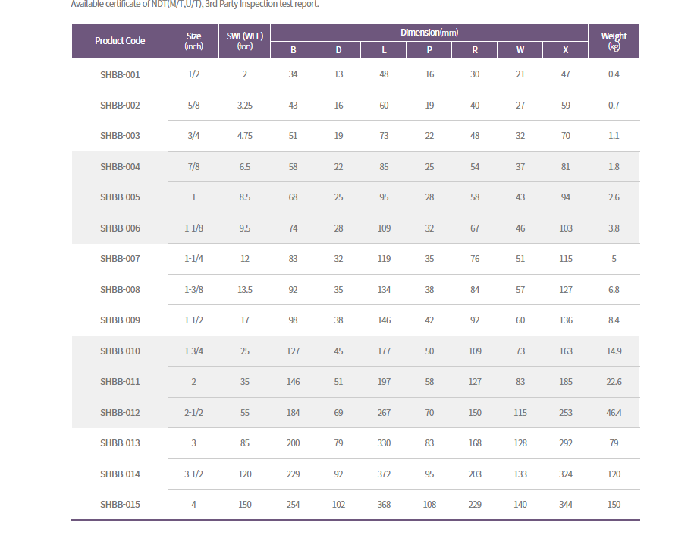Click the L dimension sub-header

pyautogui.click(x=384, y=50)
